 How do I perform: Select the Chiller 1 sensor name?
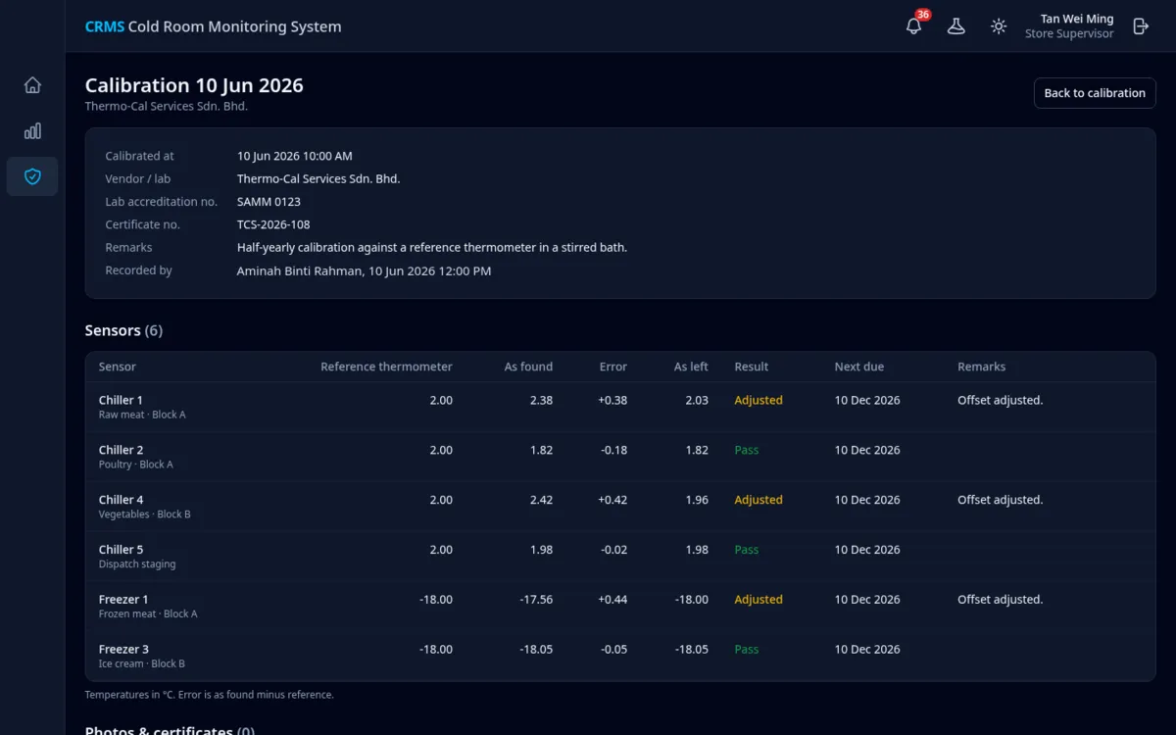[x=121, y=400]
